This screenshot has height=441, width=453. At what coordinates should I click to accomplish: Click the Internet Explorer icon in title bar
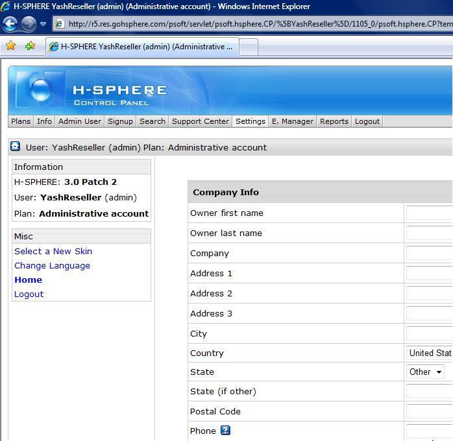tap(5, 6)
